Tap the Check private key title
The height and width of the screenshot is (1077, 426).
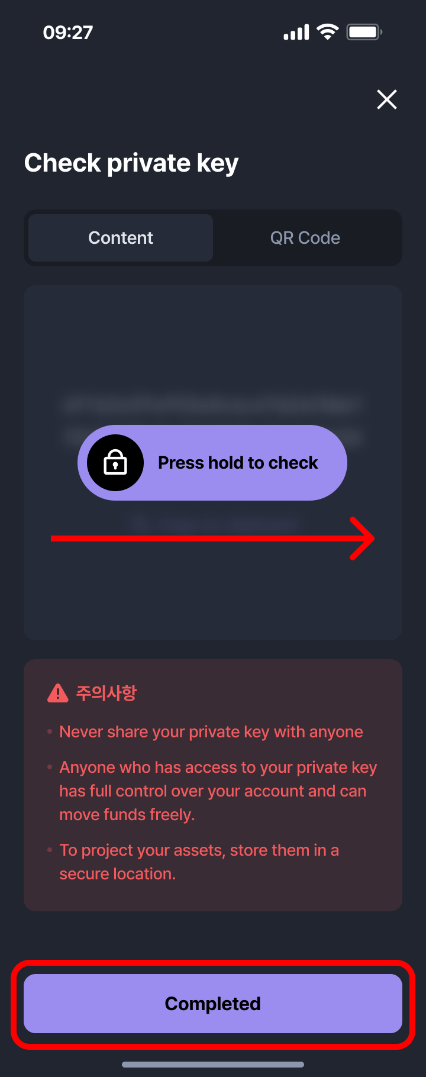(x=131, y=163)
